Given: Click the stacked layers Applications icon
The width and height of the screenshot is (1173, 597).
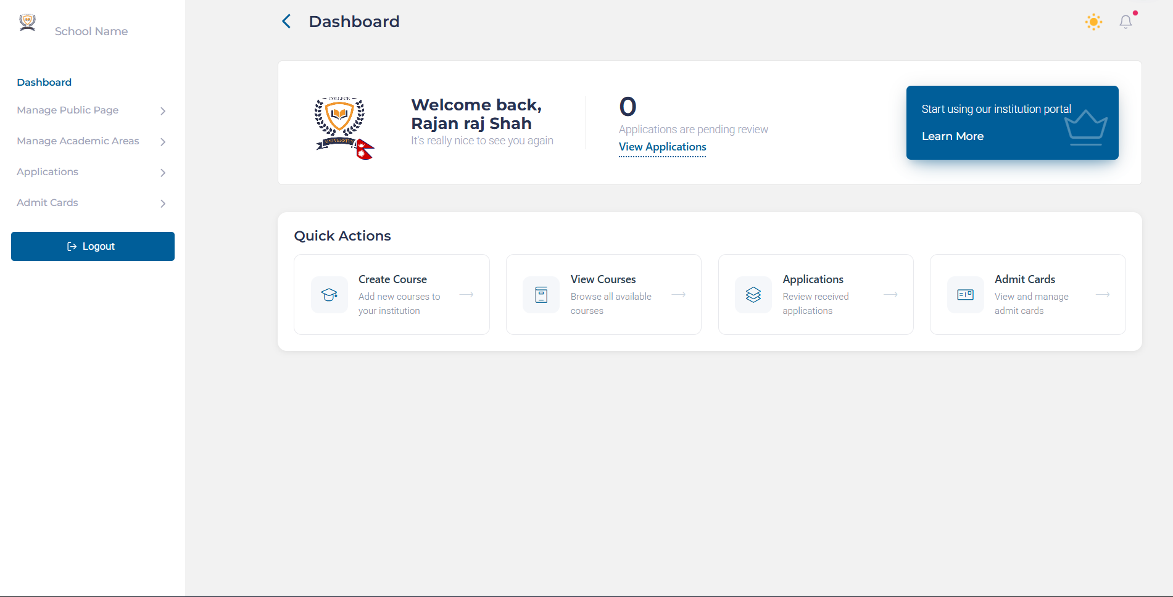Looking at the screenshot, I should pos(753,295).
